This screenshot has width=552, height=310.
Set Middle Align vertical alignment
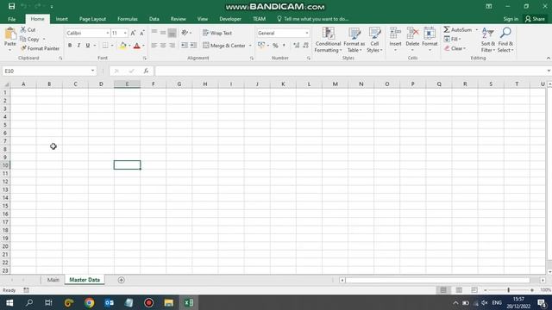[x=163, y=33]
